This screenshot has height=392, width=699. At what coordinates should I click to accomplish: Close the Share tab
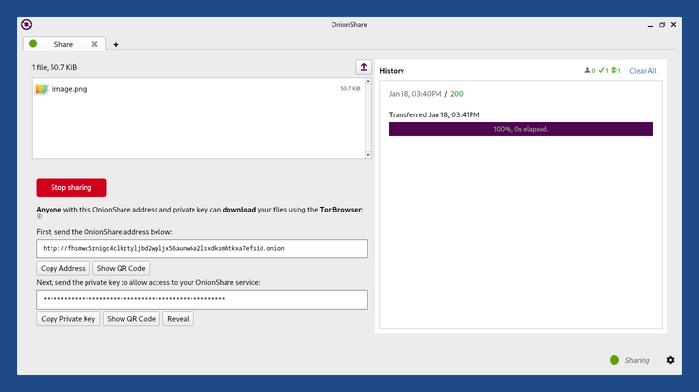tap(94, 44)
